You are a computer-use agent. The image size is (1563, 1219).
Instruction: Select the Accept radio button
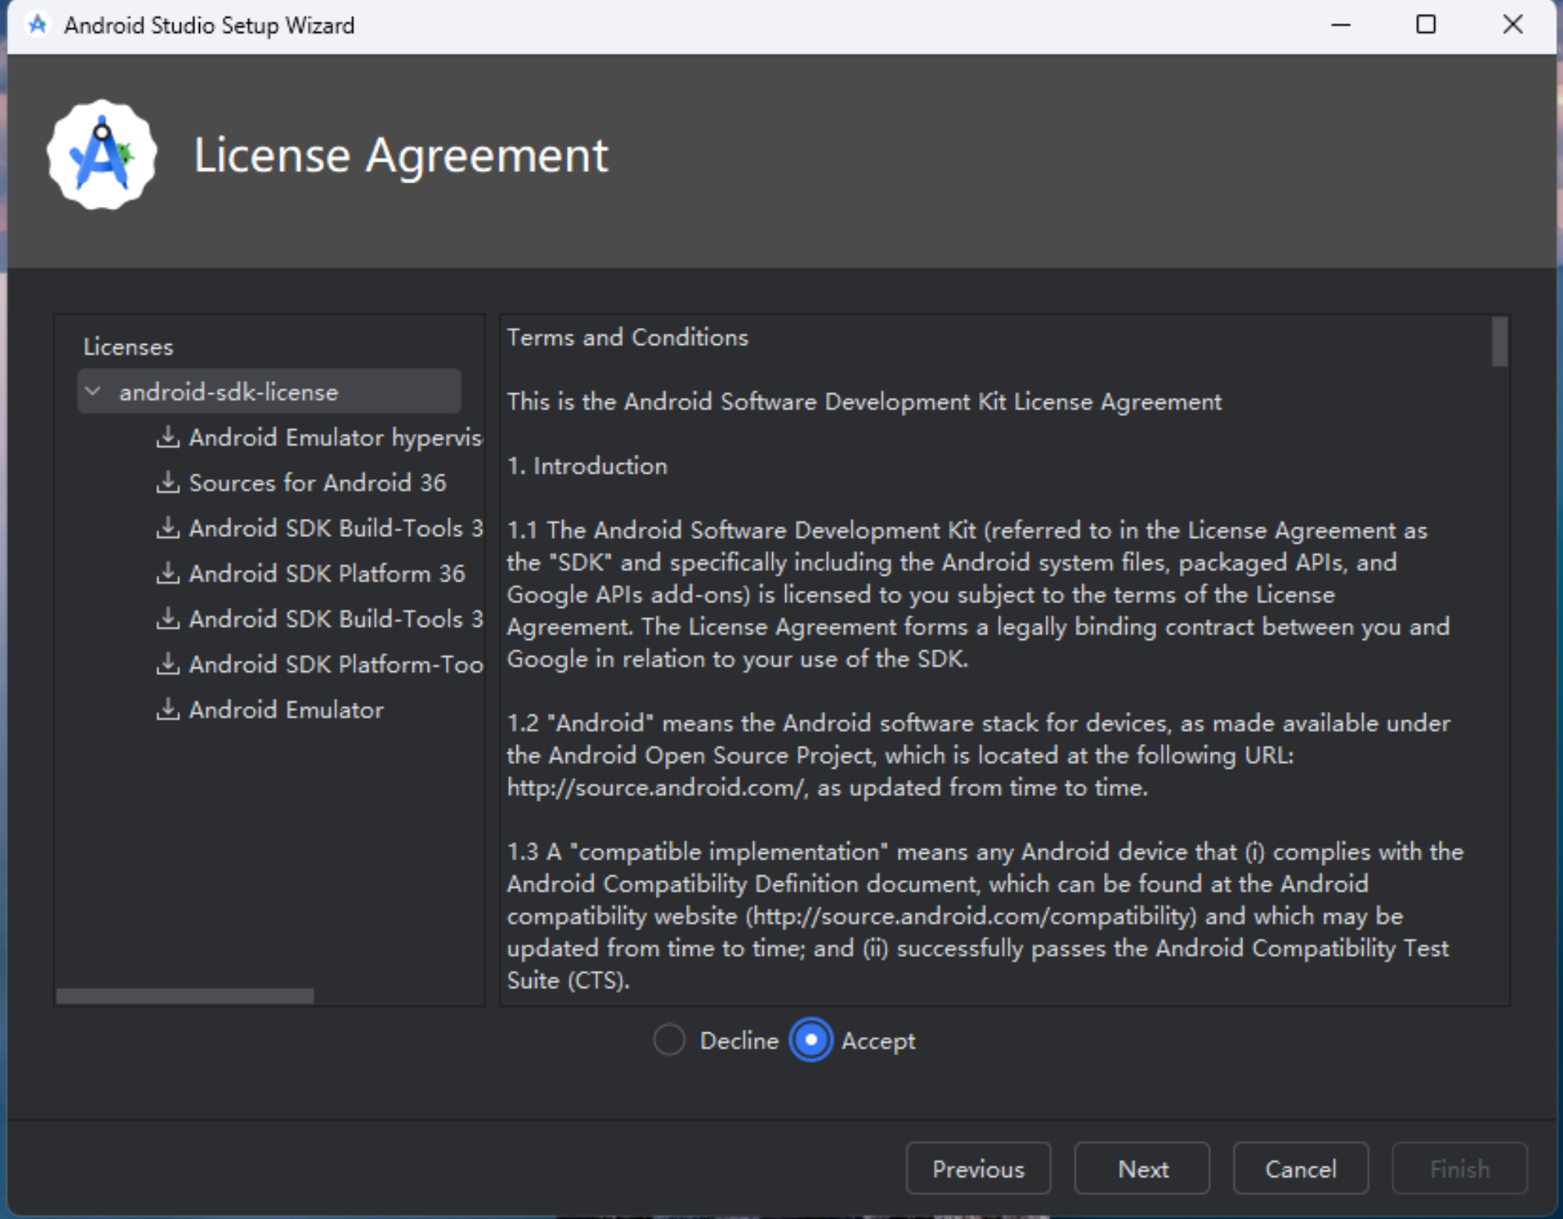tap(811, 1040)
